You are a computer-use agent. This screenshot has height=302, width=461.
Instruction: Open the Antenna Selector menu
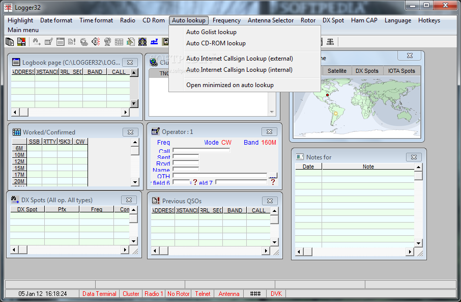click(271, 20)
